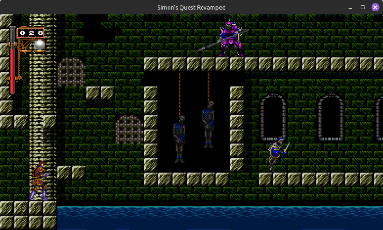
Task: Maximize the game window
Action: click(x=362, y=7)
